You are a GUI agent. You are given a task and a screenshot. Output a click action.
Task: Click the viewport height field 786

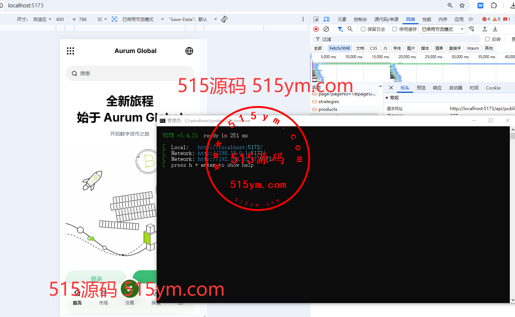[x=83, y=19]
